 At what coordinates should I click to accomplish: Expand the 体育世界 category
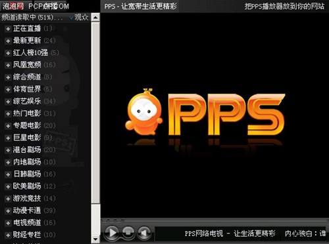point(8,89)
